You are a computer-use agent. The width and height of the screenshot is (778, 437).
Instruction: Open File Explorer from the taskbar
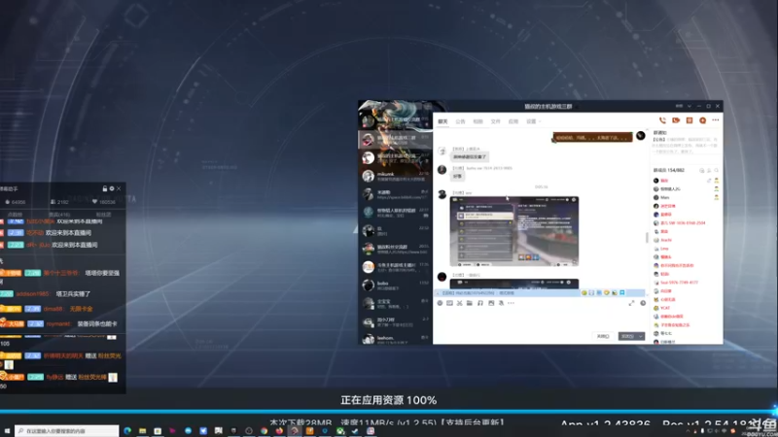[142, 431]
